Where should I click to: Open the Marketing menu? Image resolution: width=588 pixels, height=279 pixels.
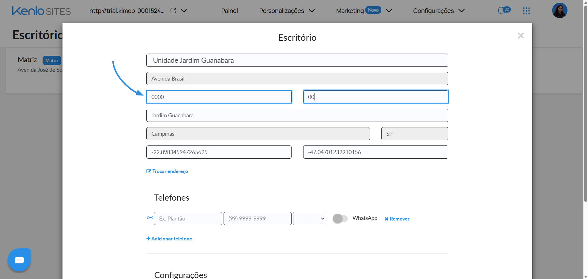pyautogui.click(x=350, y=11)
